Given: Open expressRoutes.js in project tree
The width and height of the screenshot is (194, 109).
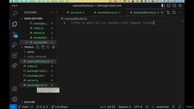Looking at the screenshot, I should 38,61.
